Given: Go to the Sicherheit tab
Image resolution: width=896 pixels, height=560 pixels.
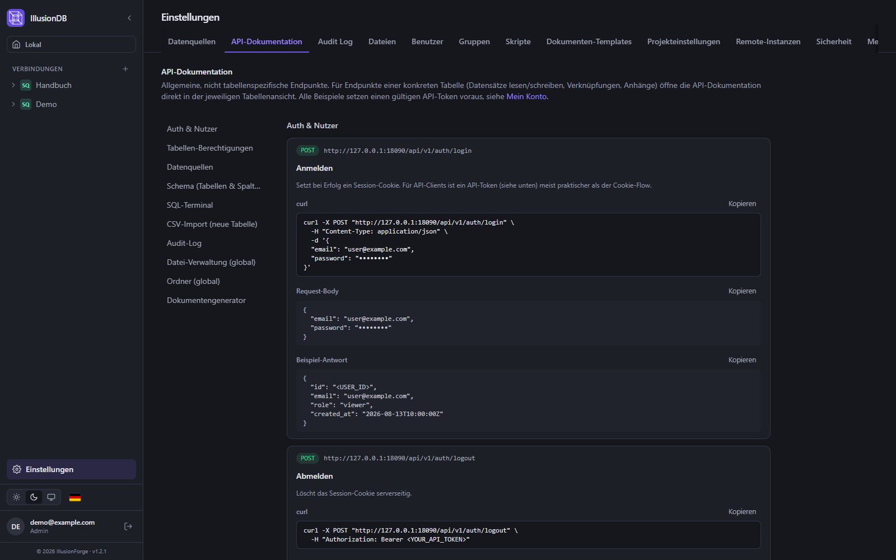Looking at the screenshot, I should [834, 41].
